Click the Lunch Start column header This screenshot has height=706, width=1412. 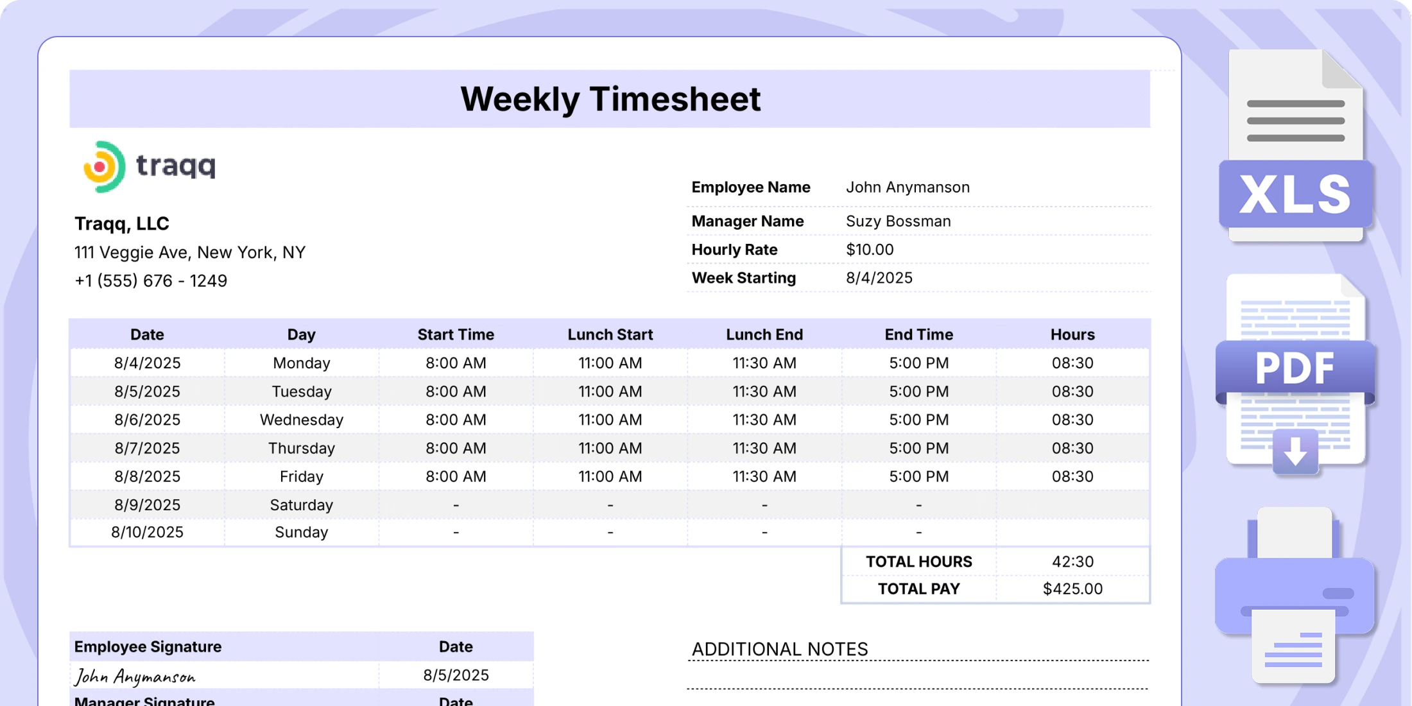pos(610,334)
